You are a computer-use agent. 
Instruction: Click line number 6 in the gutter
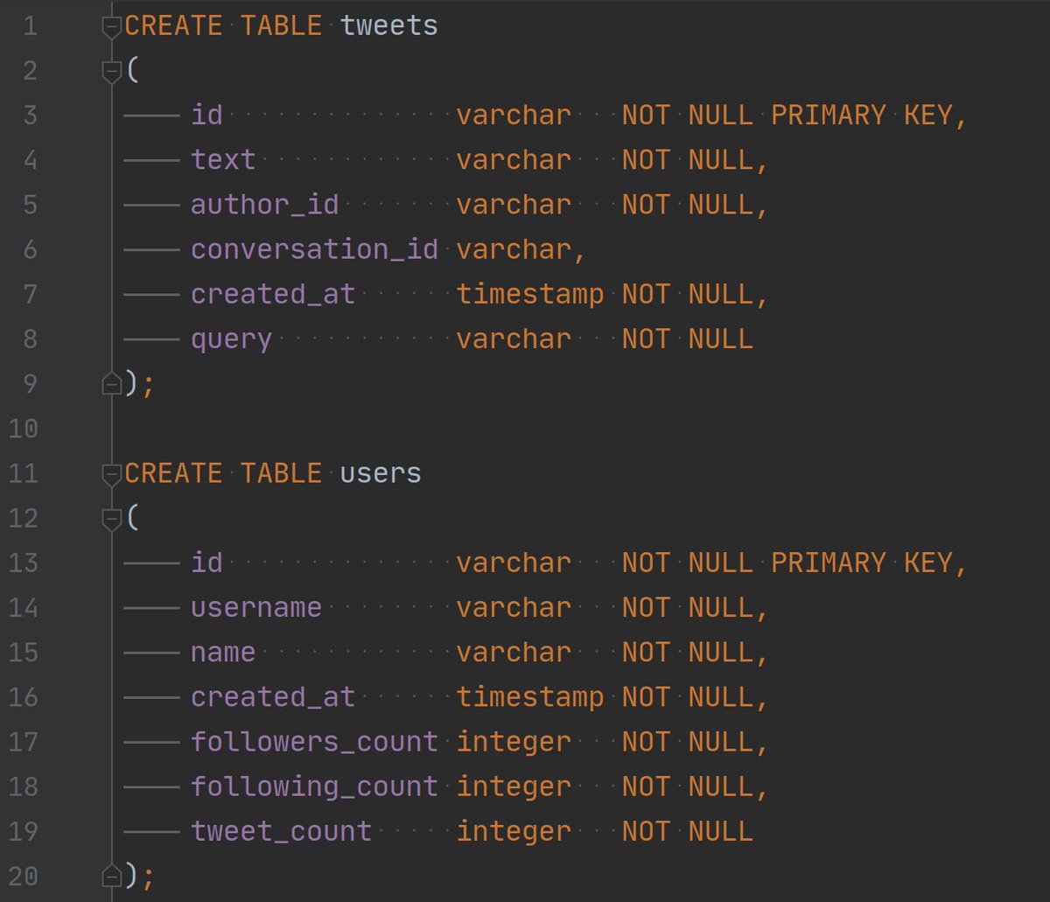coord(30,249)
